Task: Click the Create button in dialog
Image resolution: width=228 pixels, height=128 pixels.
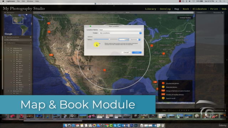Action: tap(137, 52)
